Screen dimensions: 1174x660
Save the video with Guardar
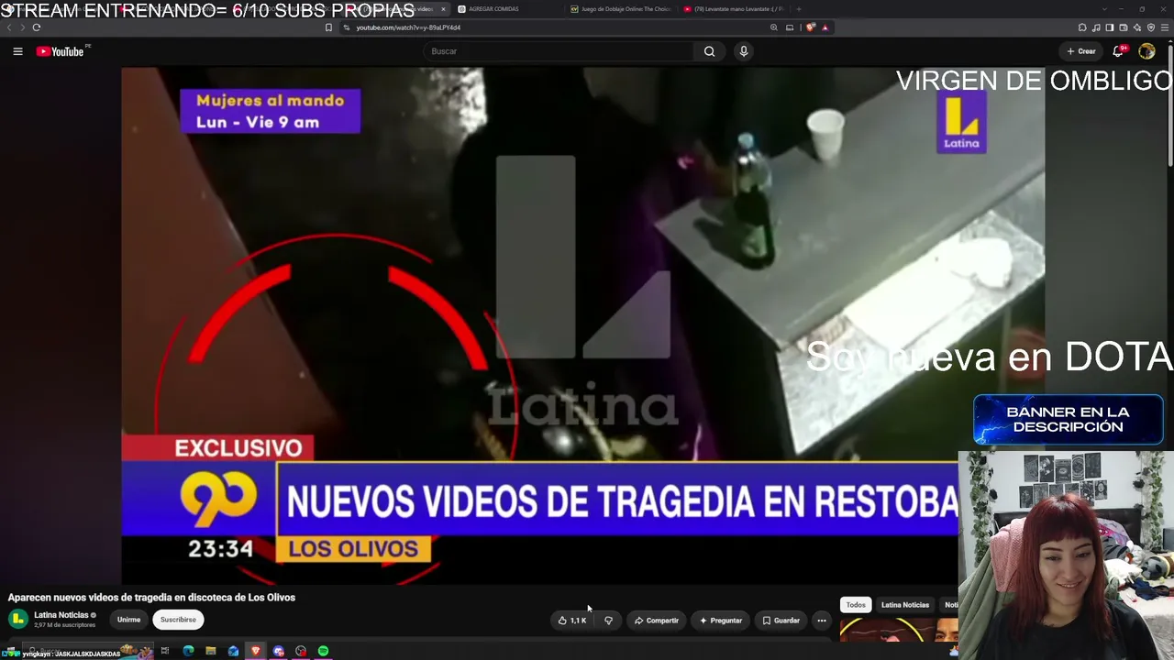[x=781, y=621]
